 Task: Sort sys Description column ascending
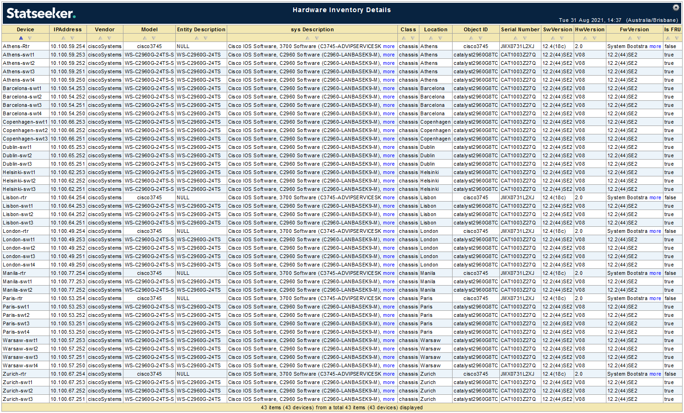(307, 38)
